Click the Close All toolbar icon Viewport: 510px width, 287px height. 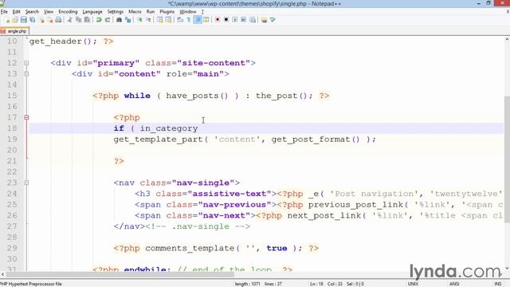pos(50,20)
